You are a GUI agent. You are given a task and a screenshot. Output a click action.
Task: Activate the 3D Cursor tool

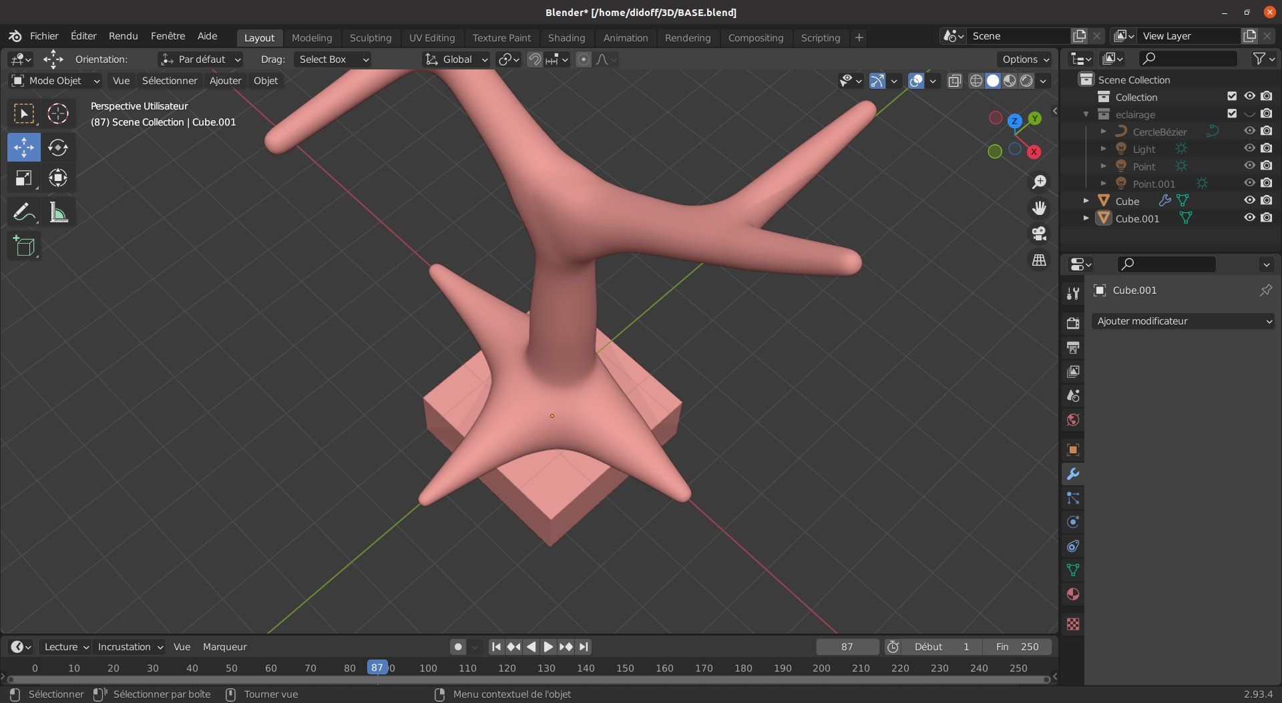tap(58, 113)
